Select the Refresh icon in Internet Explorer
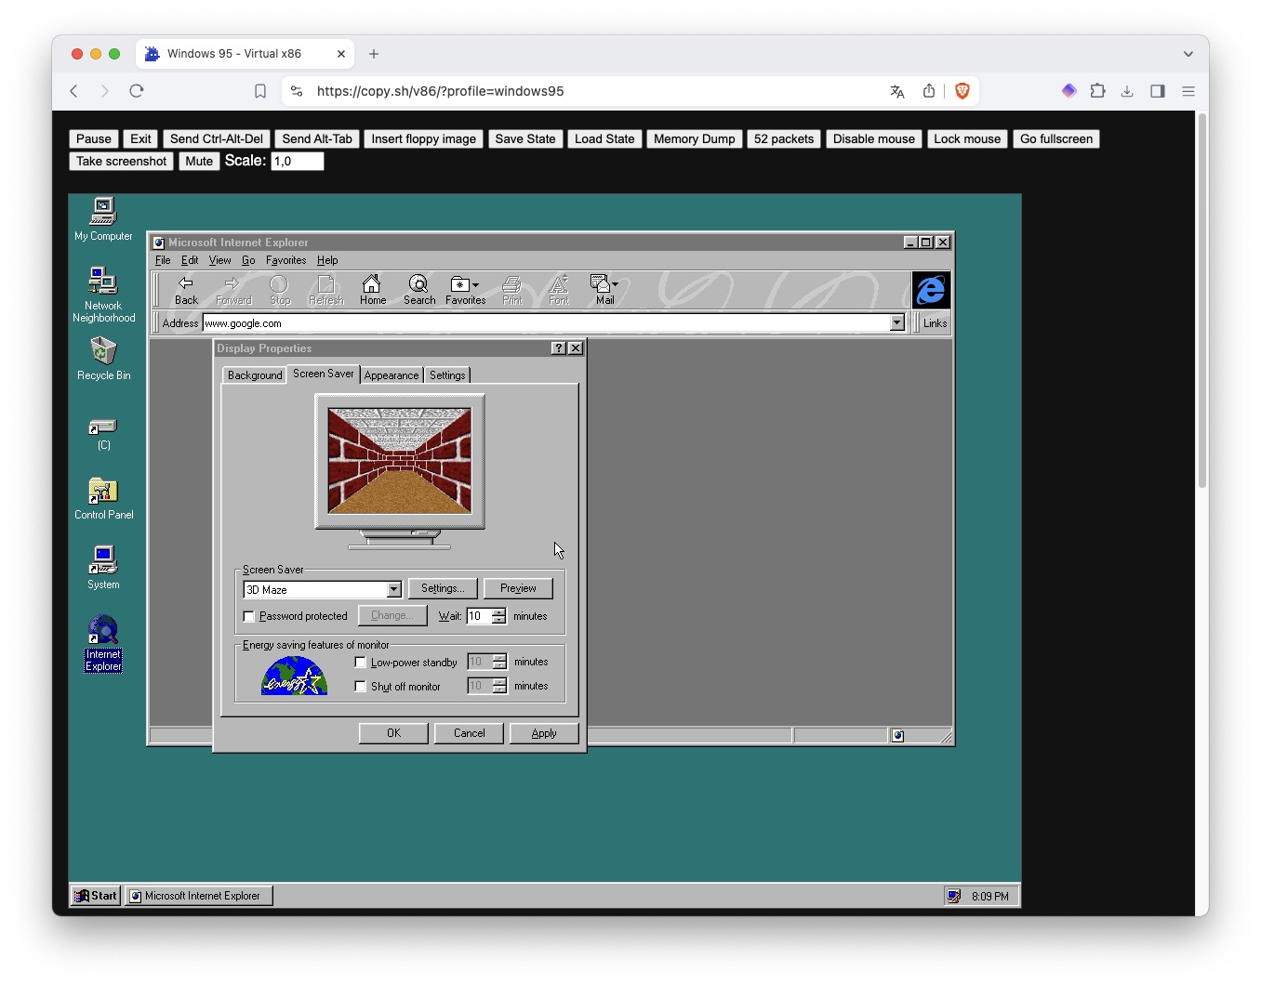The width and height of the screenshot is (1261, 985). point(325,290)
